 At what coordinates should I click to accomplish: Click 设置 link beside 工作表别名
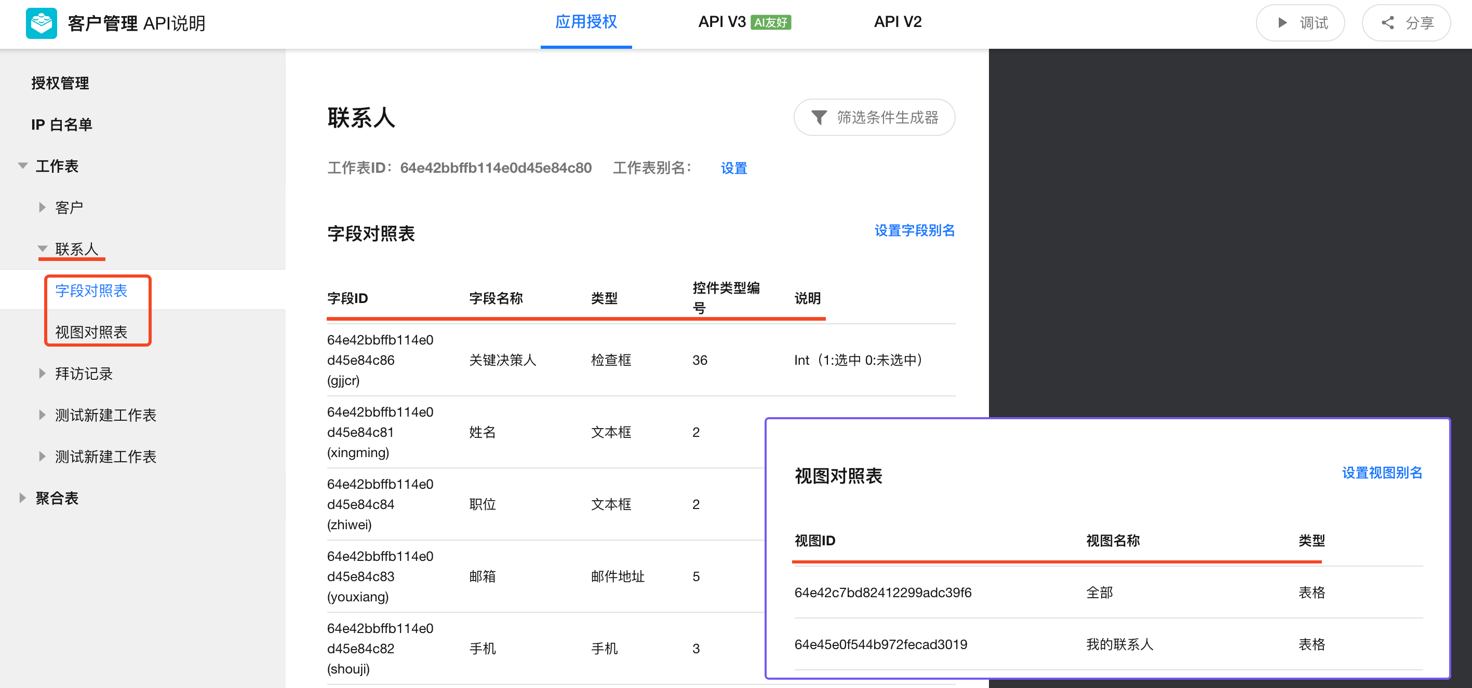(x=734, y=169)
